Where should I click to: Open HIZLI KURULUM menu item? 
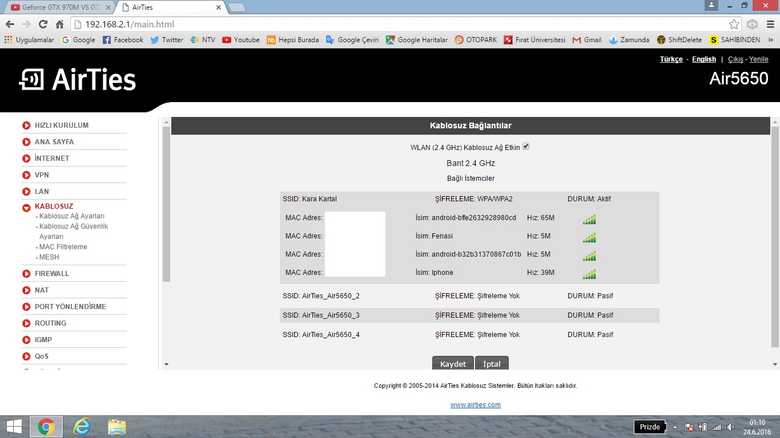[x=62, y=125]
